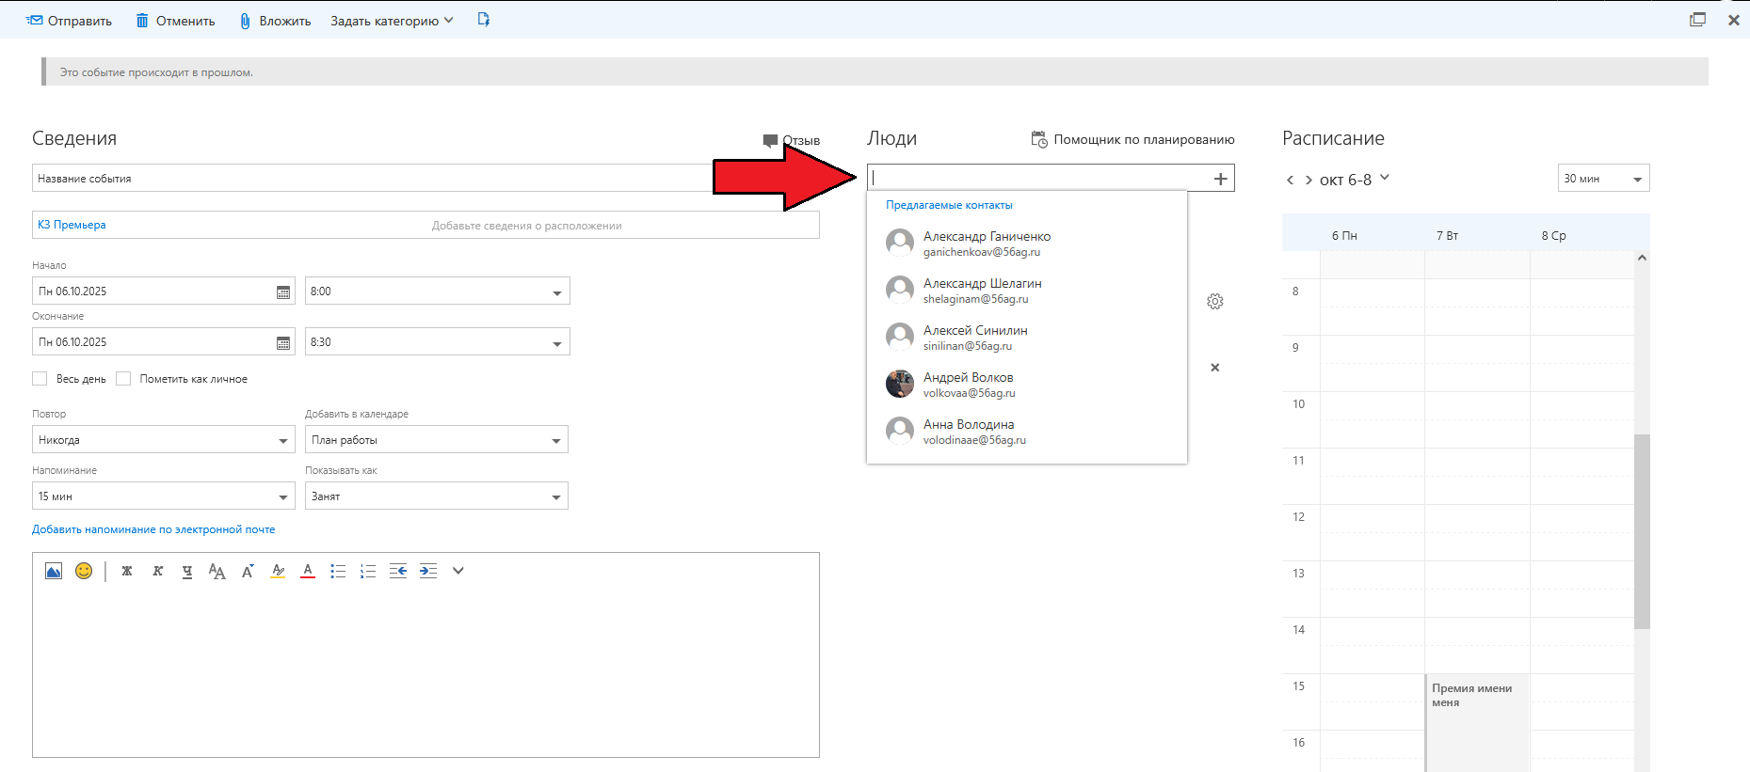This screenshot has width=1750, height=772.
Task: Insert a picture using the image icon
Action: [54, 571]
